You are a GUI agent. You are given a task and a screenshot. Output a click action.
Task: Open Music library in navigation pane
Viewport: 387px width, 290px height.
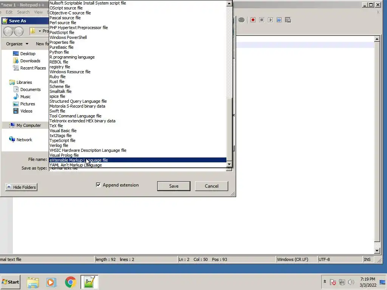coord(25,96)
